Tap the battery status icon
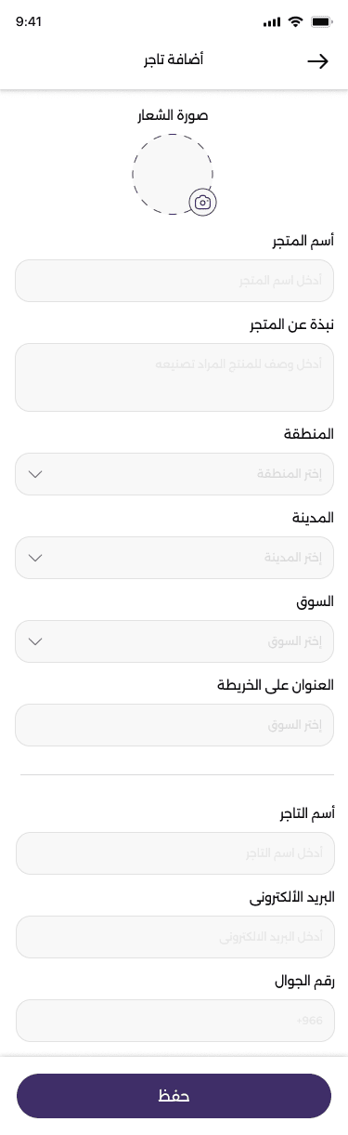 pos(322,20)
